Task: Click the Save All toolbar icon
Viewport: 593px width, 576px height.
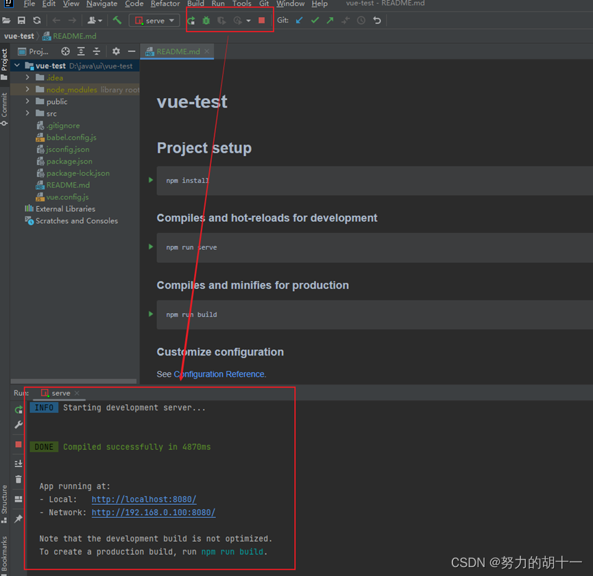Action: [21, 21]
